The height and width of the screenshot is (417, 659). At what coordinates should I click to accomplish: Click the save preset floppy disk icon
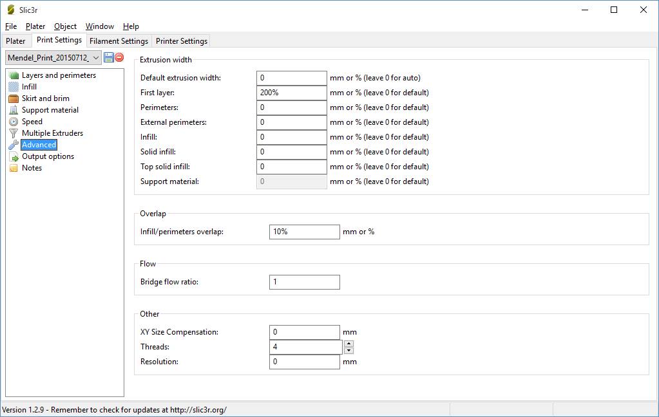click(108, 57)
